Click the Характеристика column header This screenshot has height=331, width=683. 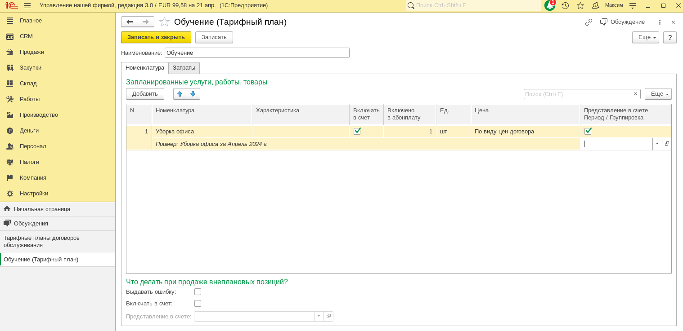point(301,115)
